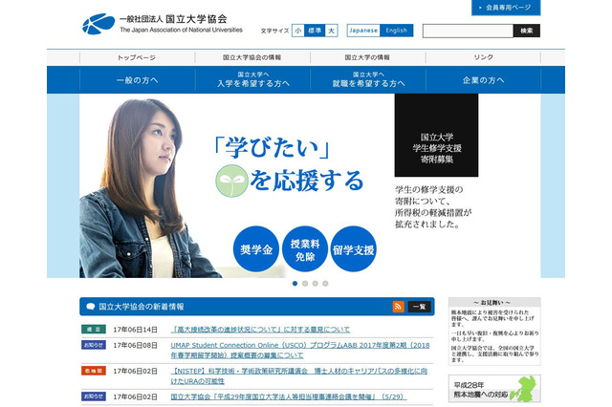Go to second carousel slide dot
Screen dimensions: 612x407
tap(305, 284)
